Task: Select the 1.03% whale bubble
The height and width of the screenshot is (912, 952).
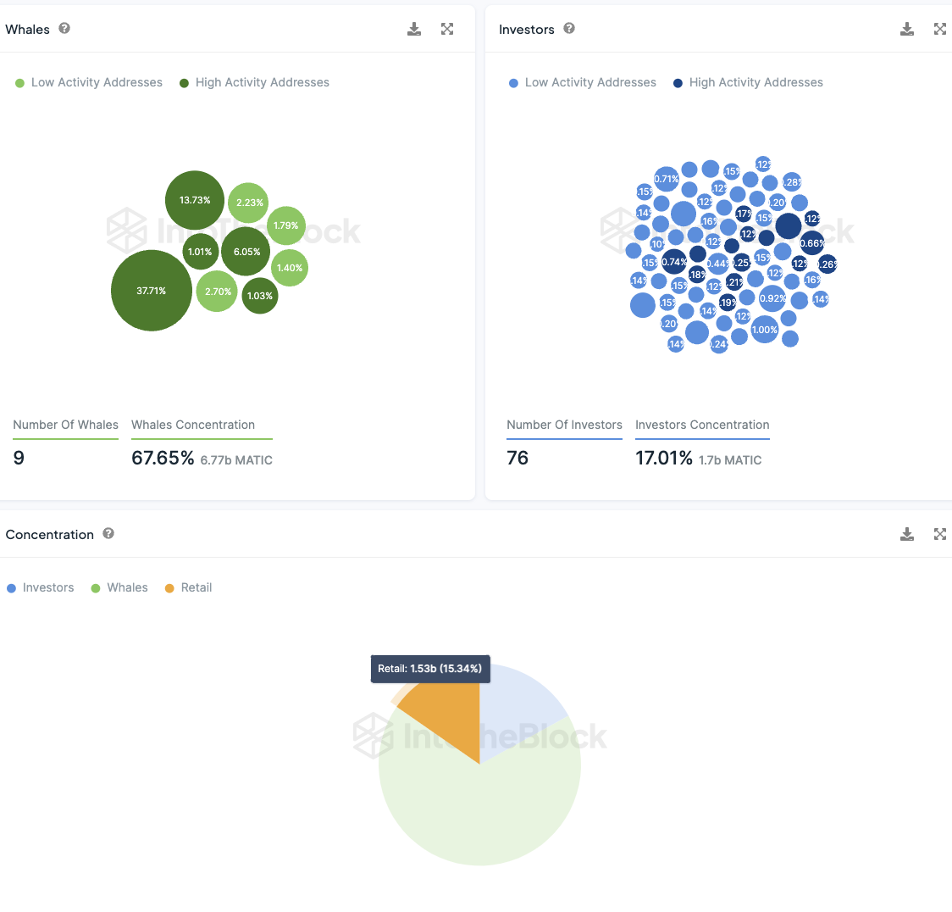Action: coord(260,296)
